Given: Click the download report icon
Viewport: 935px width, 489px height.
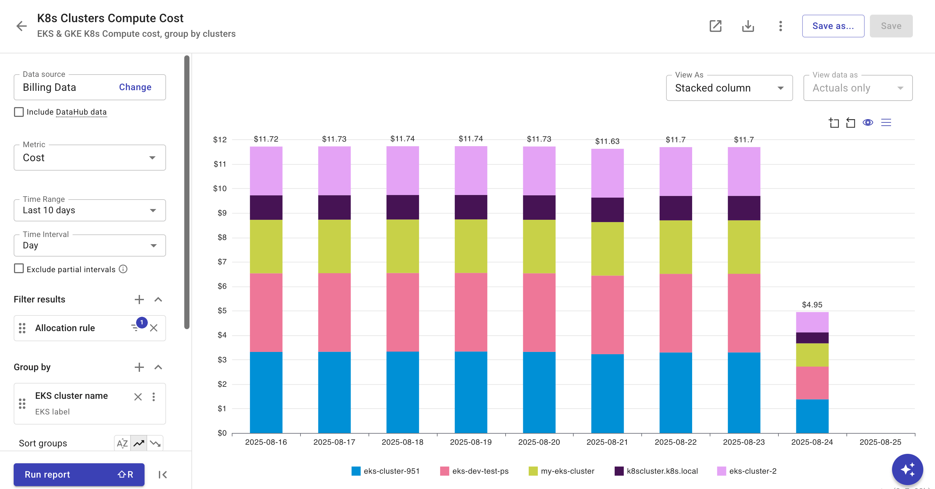Looking at the screenshot, I should pos(748,26).
